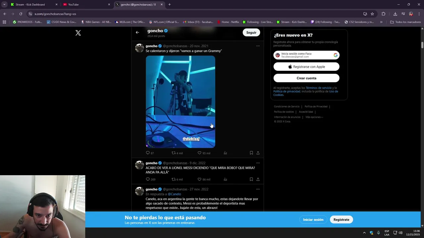The width and height of the screenshot is (424, 238).
Task: Open CS:GO News bookmark
Action: (62, 22)
